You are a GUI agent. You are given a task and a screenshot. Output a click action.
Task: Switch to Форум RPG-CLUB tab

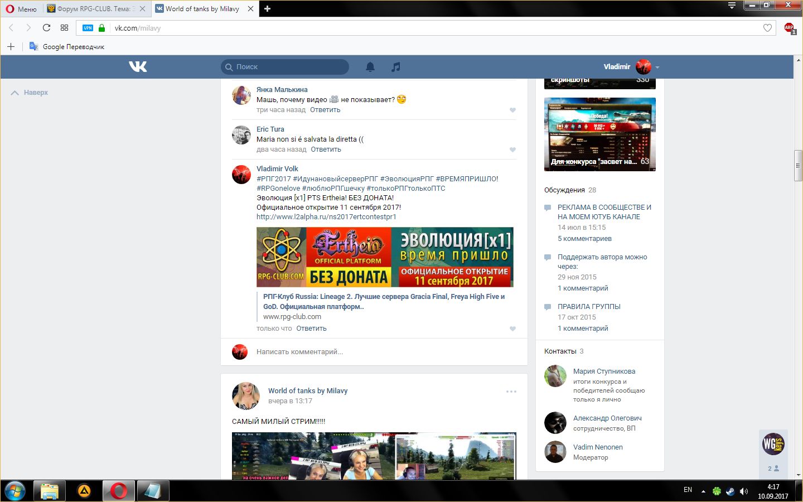pos(96,8)
